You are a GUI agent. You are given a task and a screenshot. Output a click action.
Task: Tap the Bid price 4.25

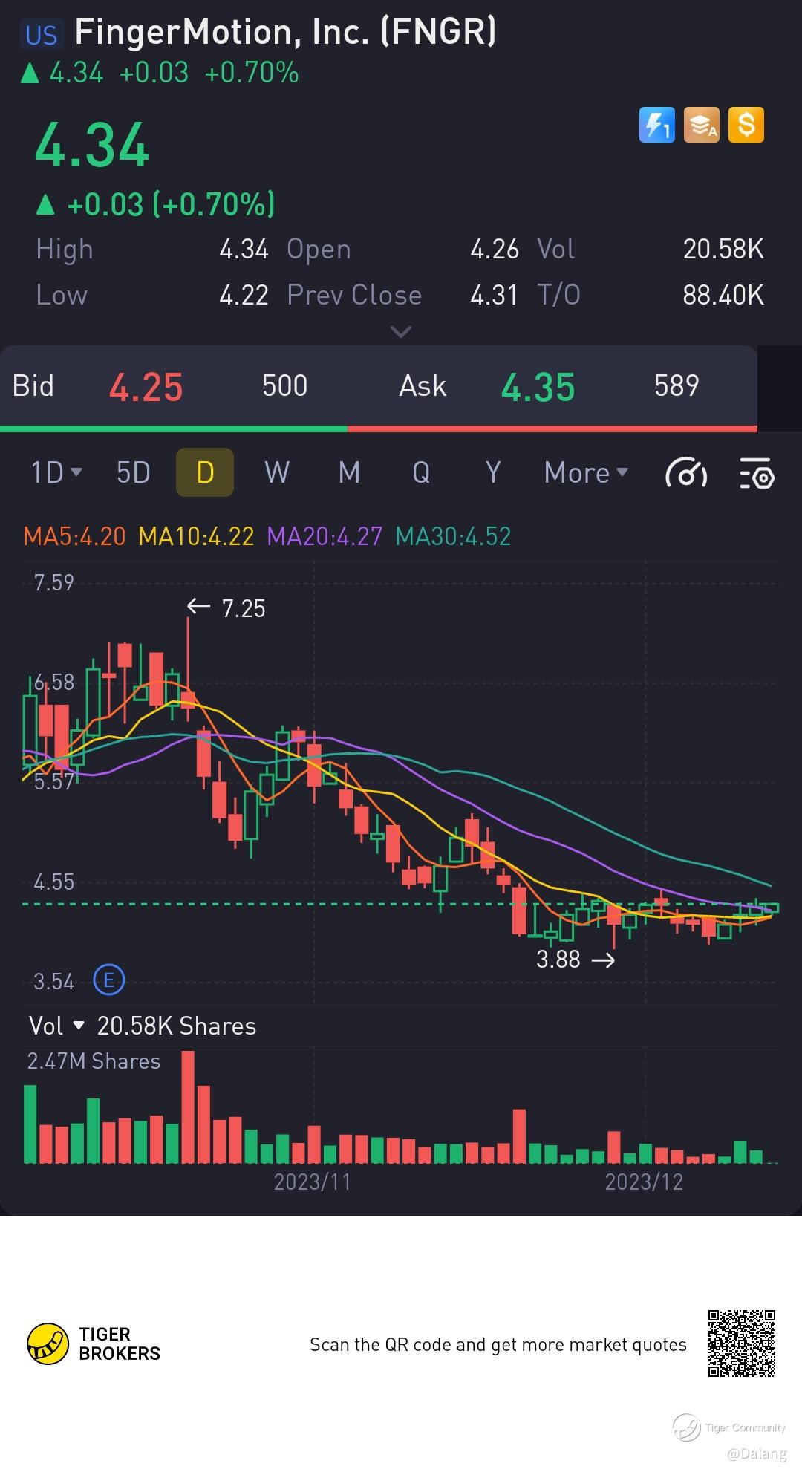coord(146,387)
